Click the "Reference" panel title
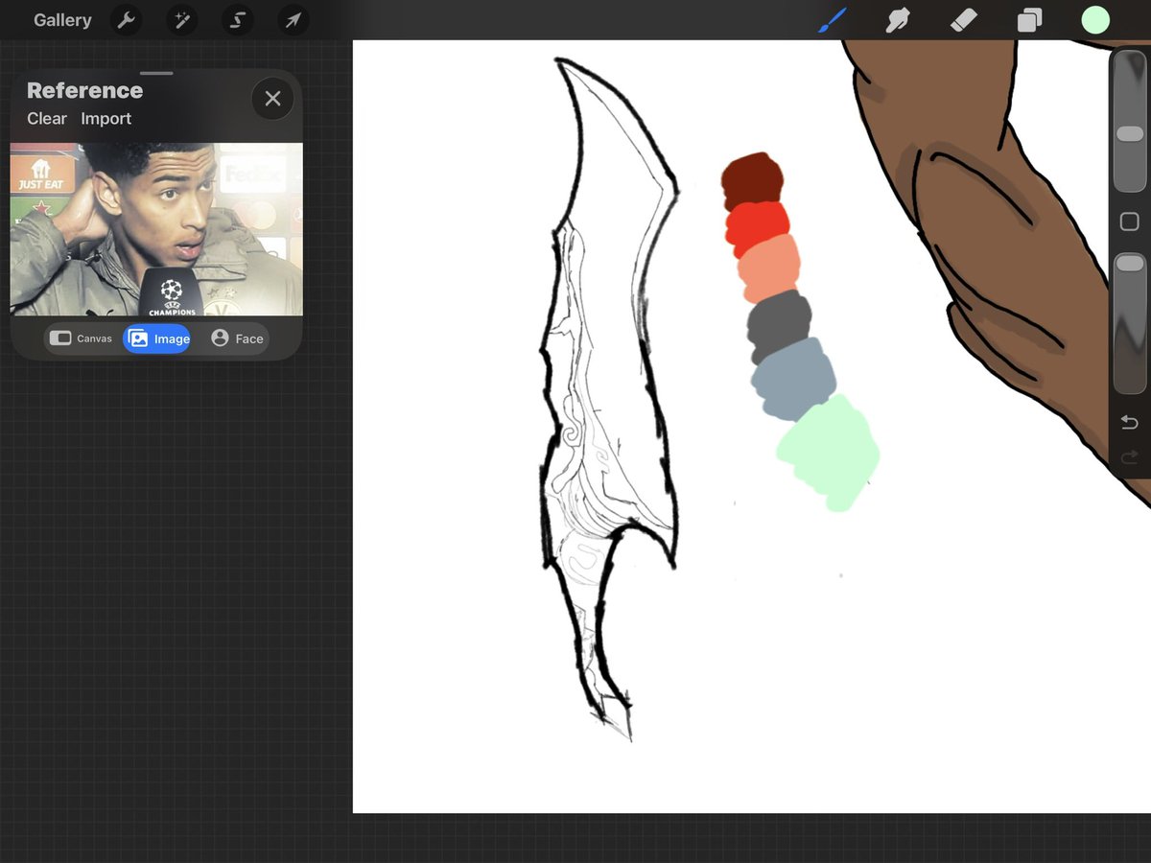The image size is (1151, 863). [84, 91]
